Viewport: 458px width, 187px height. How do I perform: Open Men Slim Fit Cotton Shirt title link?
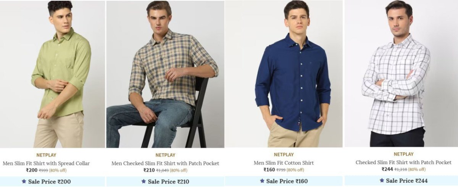284,163
